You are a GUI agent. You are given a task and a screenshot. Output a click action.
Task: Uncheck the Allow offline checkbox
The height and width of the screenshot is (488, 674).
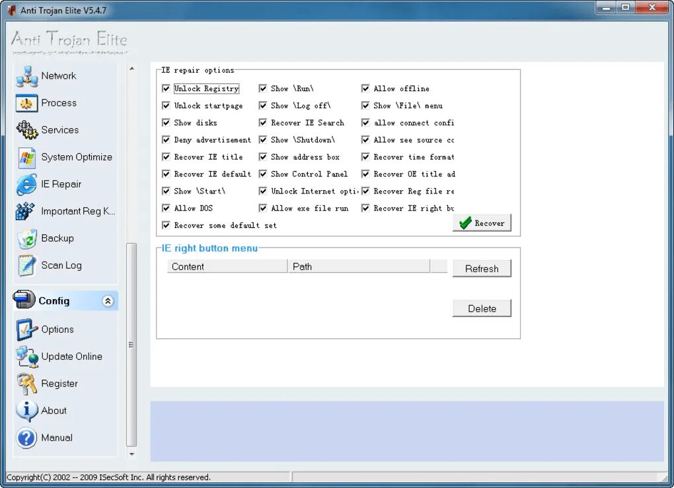[x=365, y=88]
